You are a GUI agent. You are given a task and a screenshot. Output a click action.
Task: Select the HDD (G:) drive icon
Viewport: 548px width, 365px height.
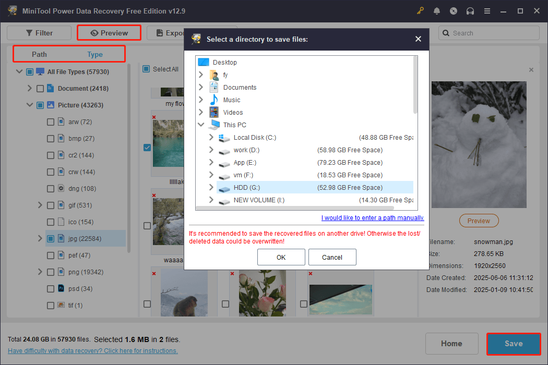click(x=224, y=189)
